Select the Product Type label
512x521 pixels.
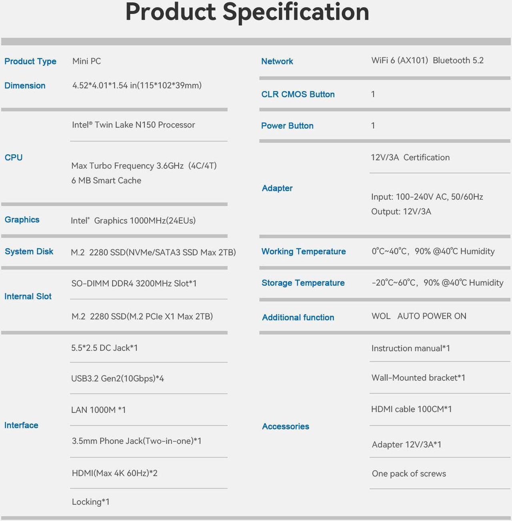30,61
